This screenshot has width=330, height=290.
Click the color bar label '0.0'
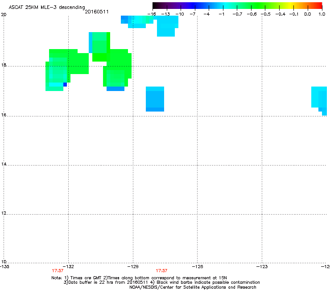click(308, 14)
